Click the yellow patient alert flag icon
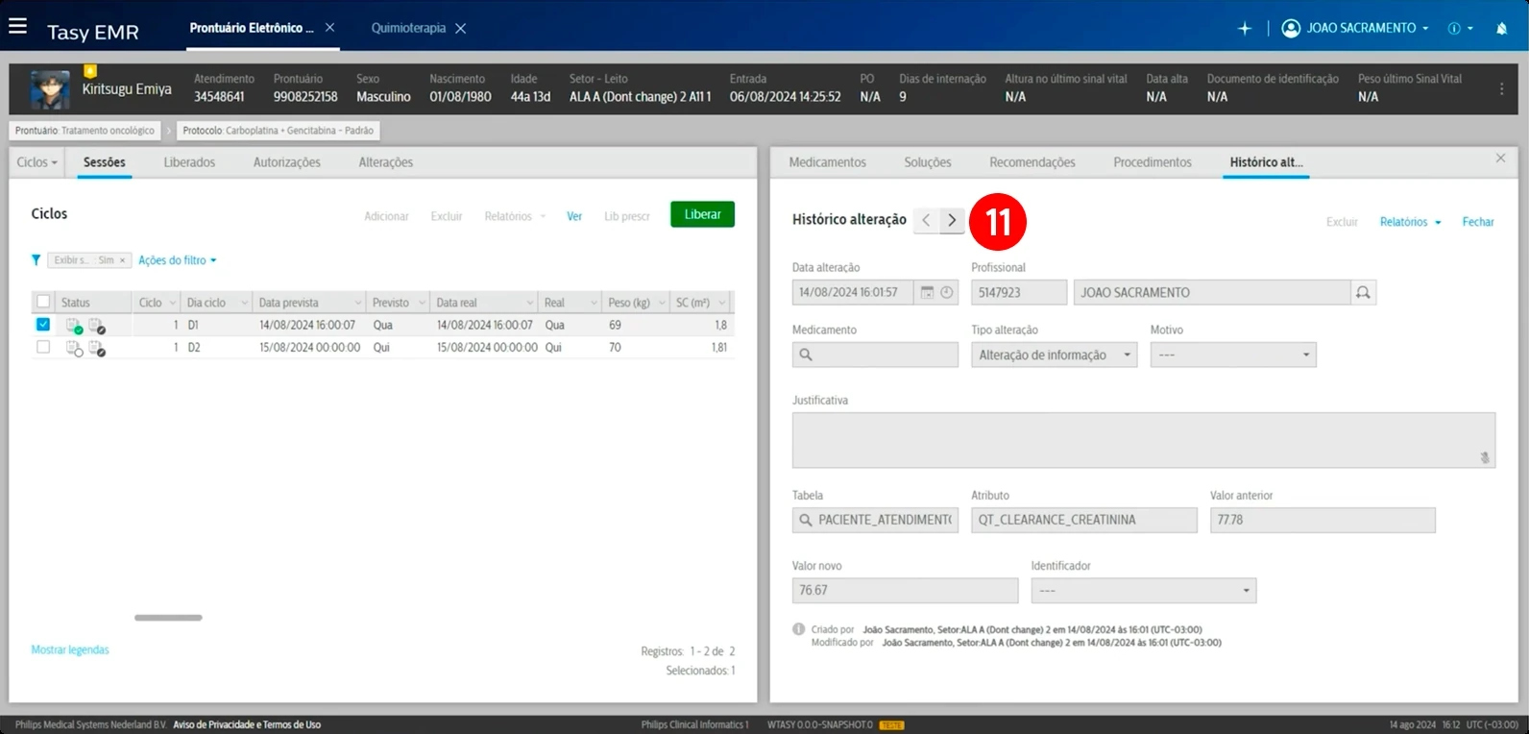Viewport: 1529px width, 734px height. click(90, 71)
